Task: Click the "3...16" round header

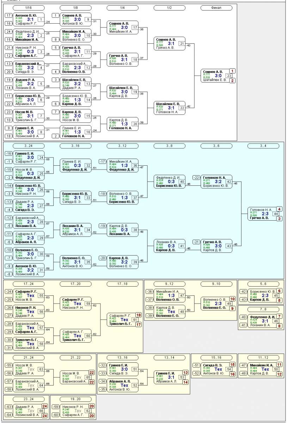Action: pos(75,146)
